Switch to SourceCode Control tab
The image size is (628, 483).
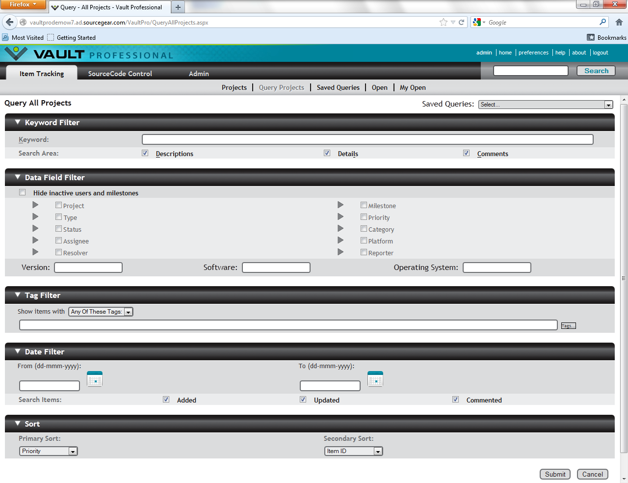120,74
